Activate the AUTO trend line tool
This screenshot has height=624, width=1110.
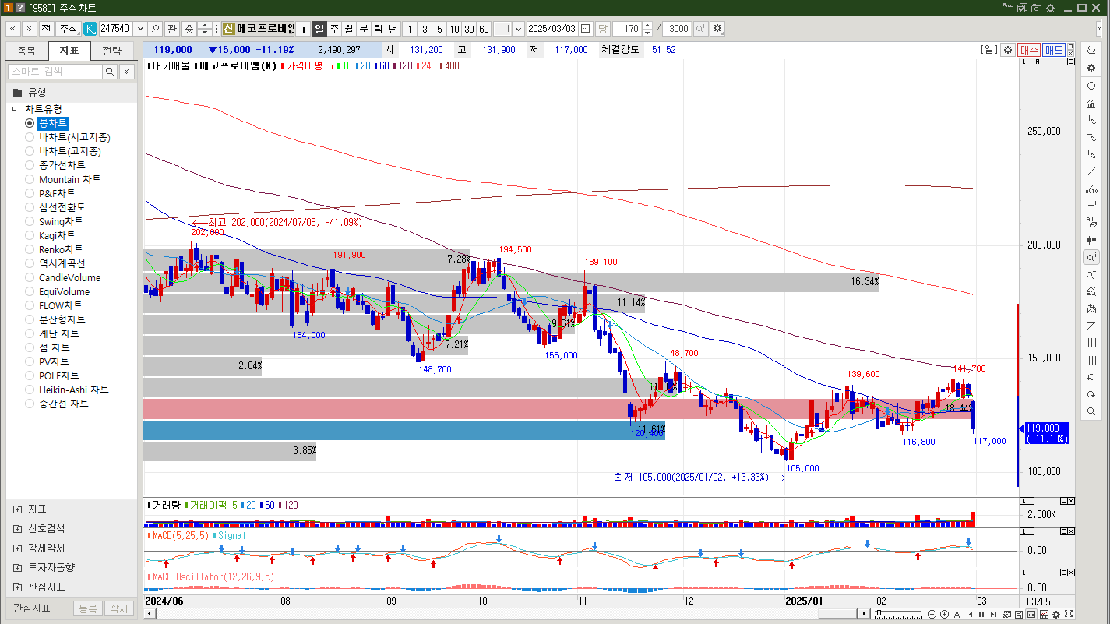click(1091, 189)
